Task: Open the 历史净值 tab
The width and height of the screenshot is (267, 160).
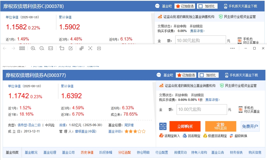Action: click(87, 152)
